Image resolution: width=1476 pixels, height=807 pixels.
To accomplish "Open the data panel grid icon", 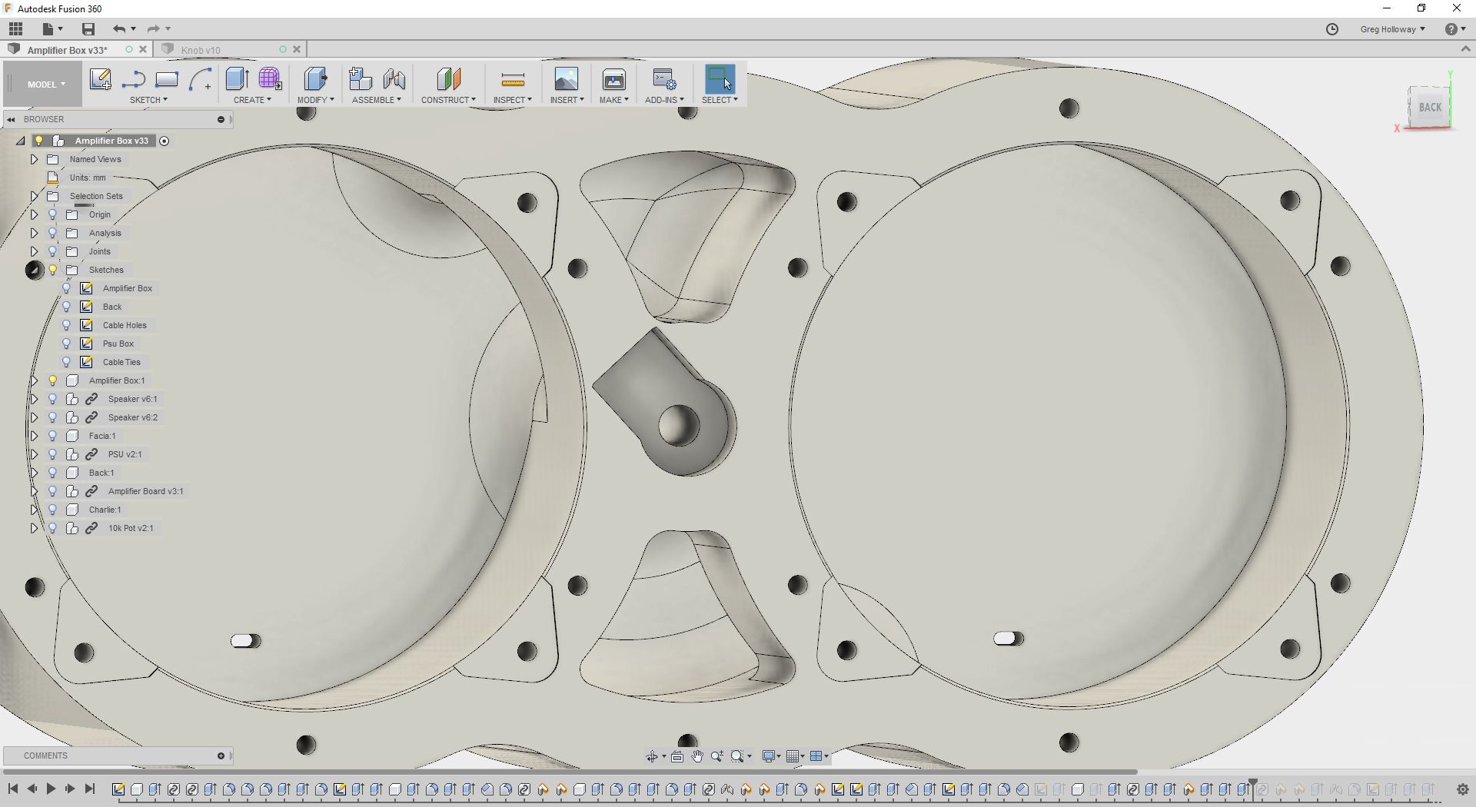I will click(x=16, y=29).
